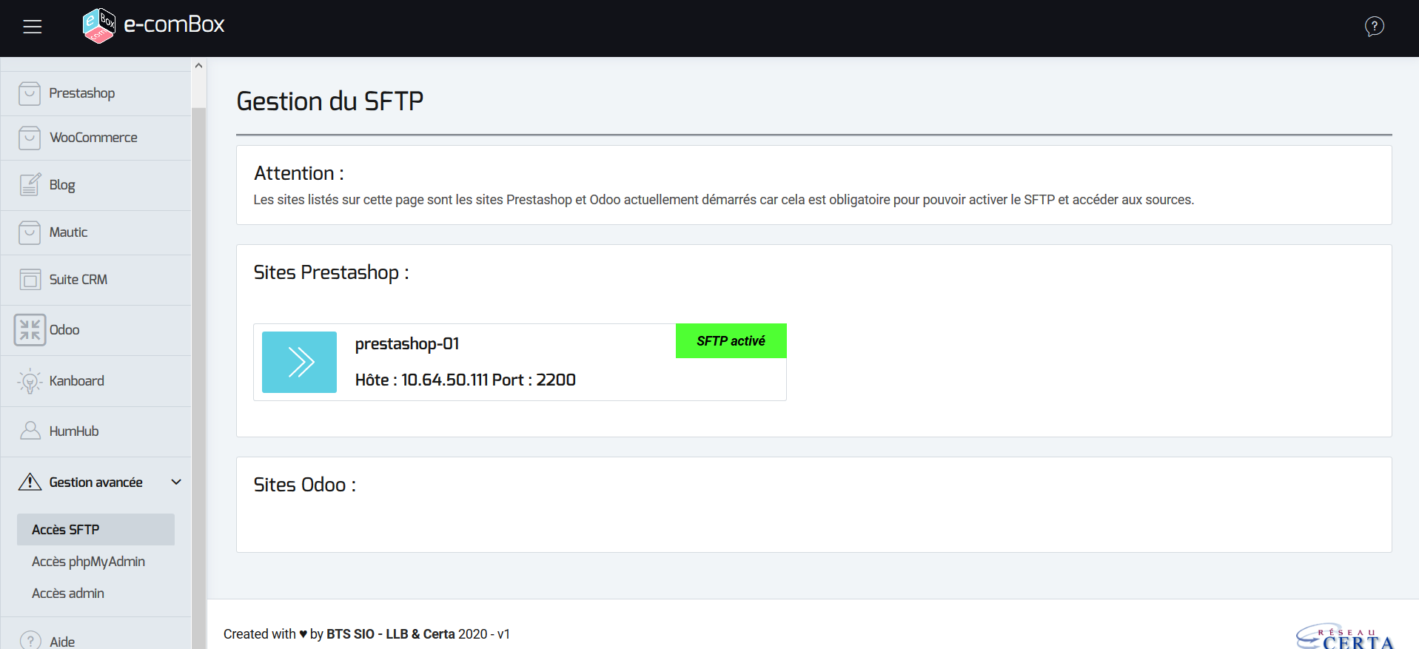The width and height of the screenshot is (1419, 649).
Task: Click the Gestion du SFTP heading
Action: (329, 101)
